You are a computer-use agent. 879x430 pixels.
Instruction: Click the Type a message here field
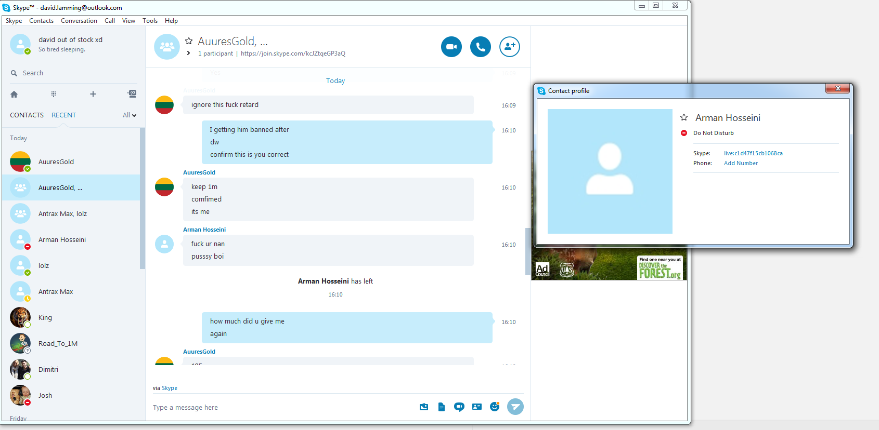point(283,408)
